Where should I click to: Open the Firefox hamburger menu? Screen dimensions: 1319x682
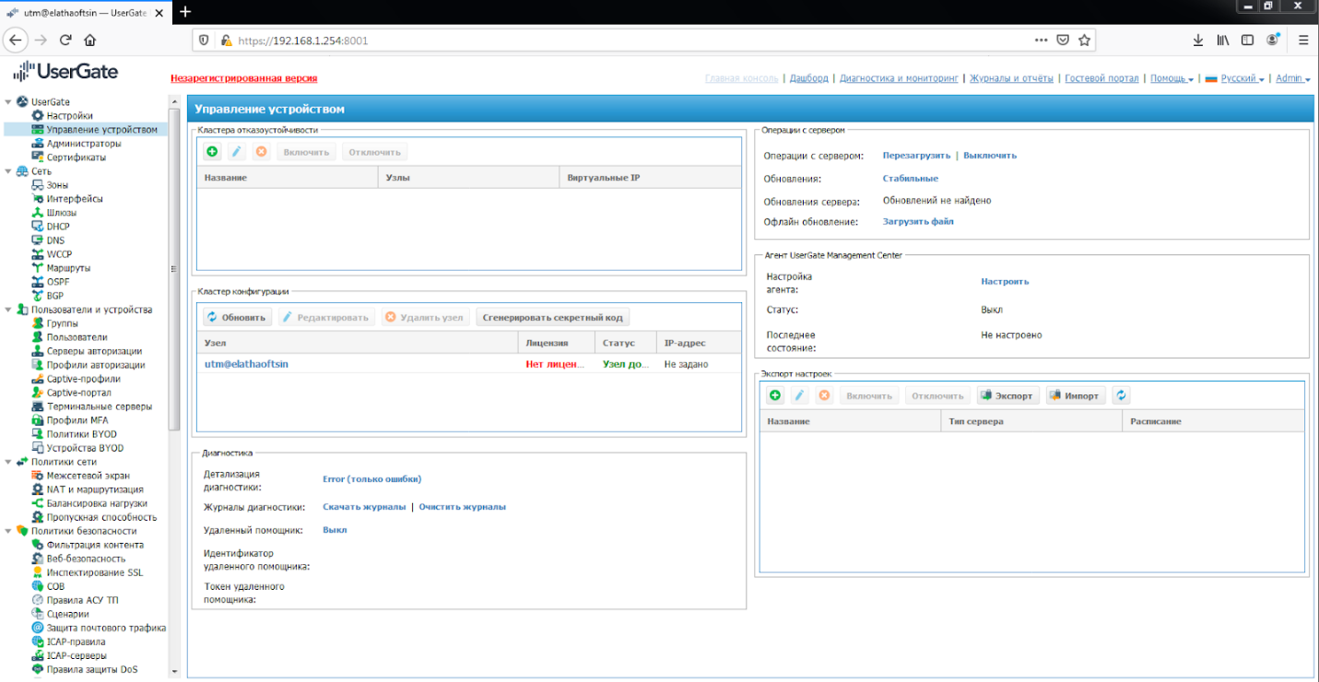coord(1303,41)
